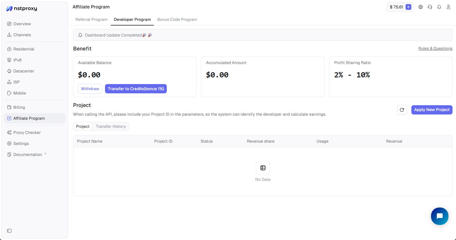
Task: Click the refresh projects icon
Action: tap(402, 110)
